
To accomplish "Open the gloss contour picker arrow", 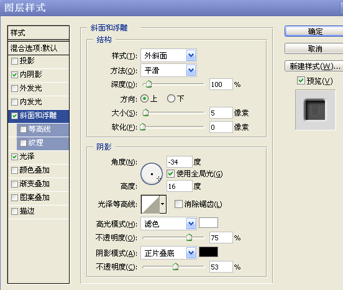I will coord(163,204).
